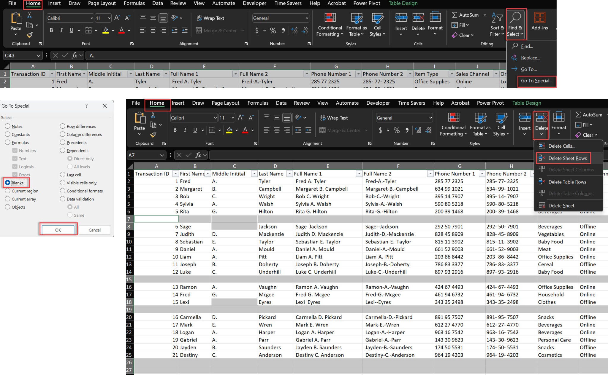Select Go To Special from the menu
Screen dimensions: 608x375
536,81
